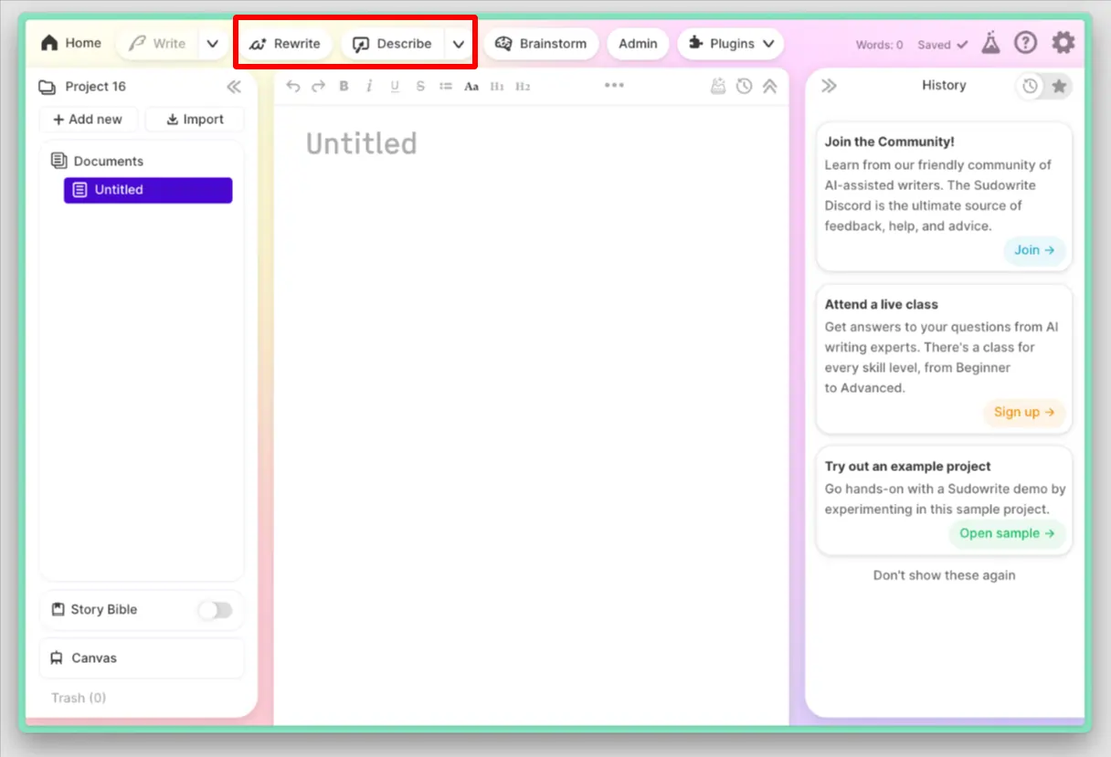Open the Admin menu
Image resolution: width=1111 pixels, height=757 pixels.
pyautogui.click(x=637, y=43)
